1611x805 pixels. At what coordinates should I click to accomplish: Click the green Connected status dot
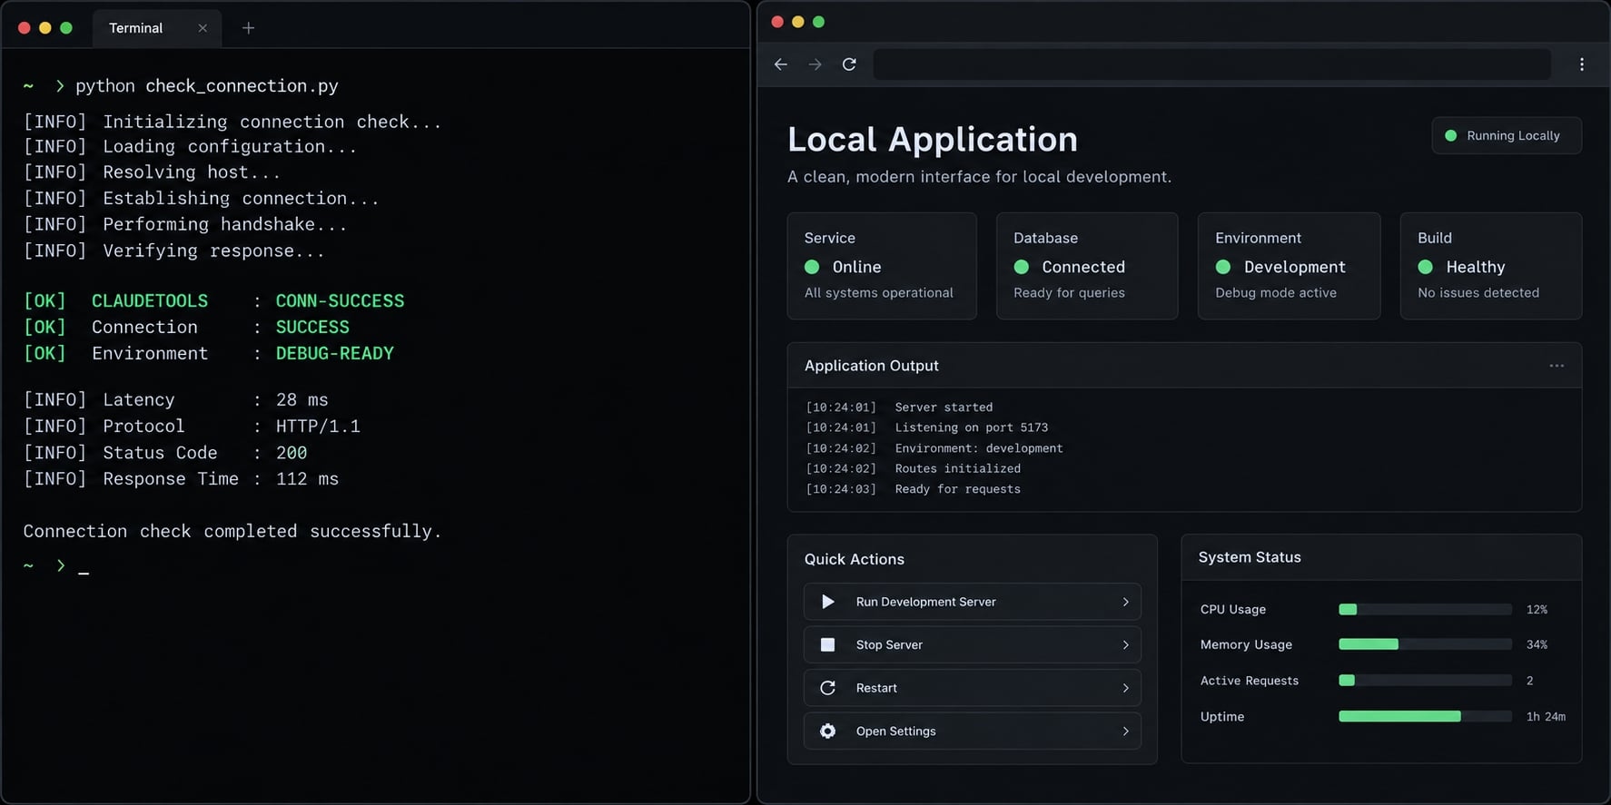1022,267
